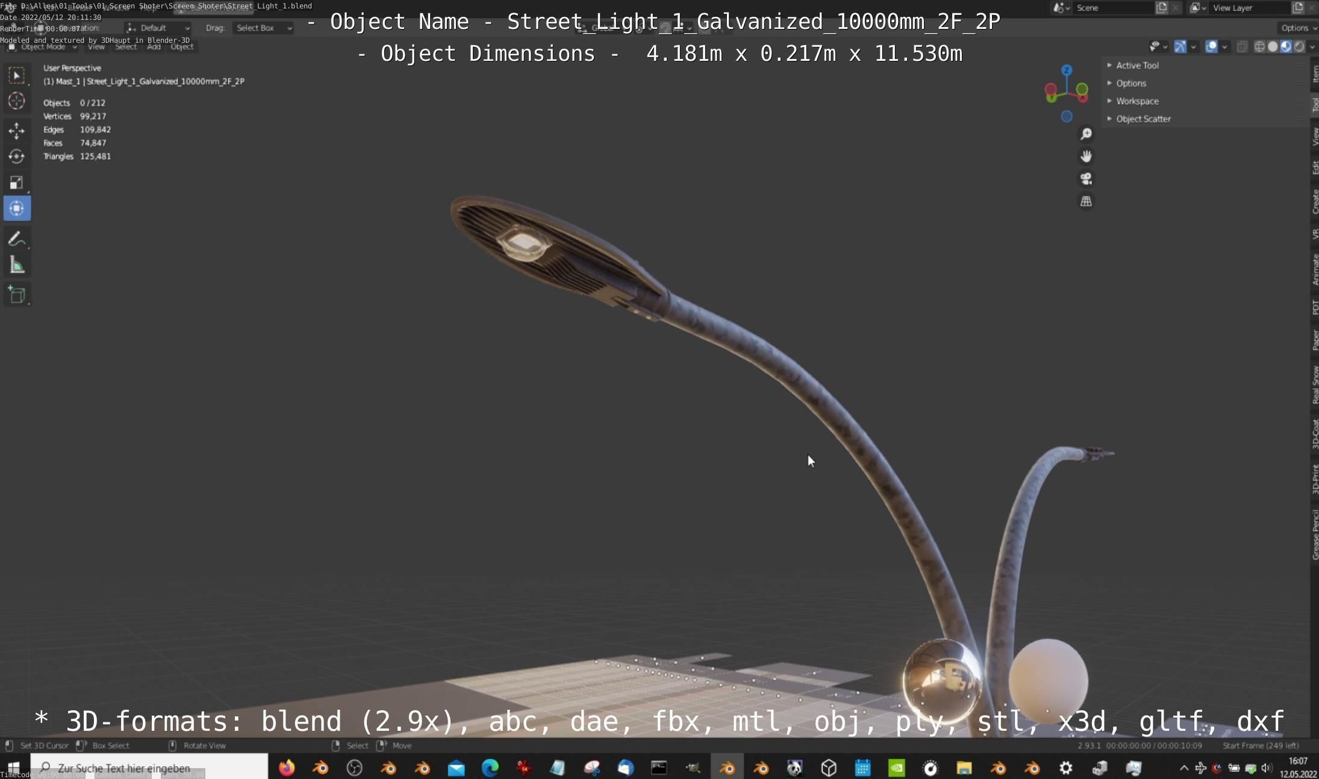This screenshot has height=779, width=1319.
Task: Choose the Add Cube tool
Action: (x=16, y=295)
